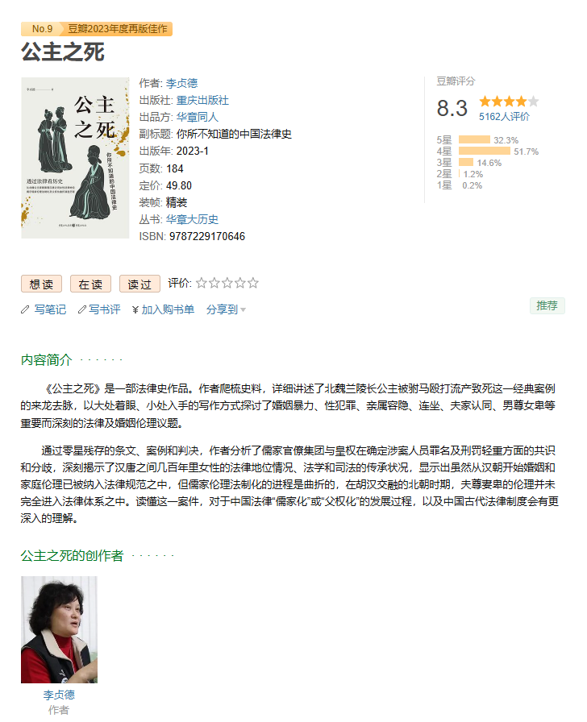Click the 推荐 button
The height and width of the screenshot is (722, 587).
pyautogui.click(x=547, y=305)
